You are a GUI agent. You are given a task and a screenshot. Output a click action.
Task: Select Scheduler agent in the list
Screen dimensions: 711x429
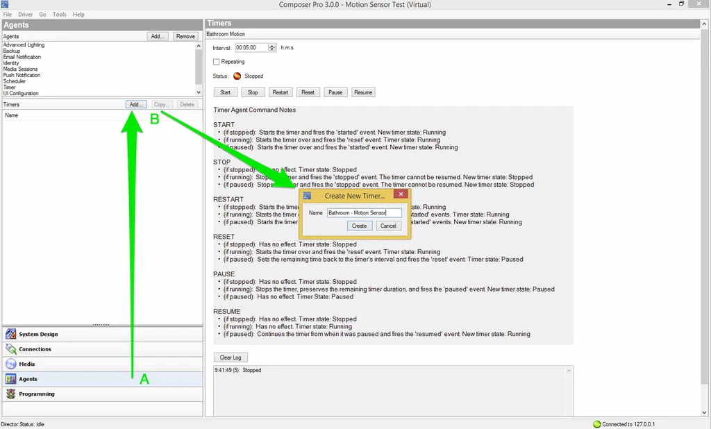(15, 81)
